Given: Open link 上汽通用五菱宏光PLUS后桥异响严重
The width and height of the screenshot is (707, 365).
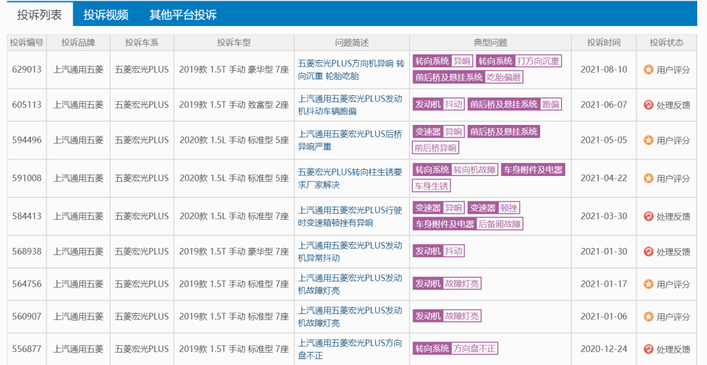Looking at the screenshot, I should coord(350,140).
